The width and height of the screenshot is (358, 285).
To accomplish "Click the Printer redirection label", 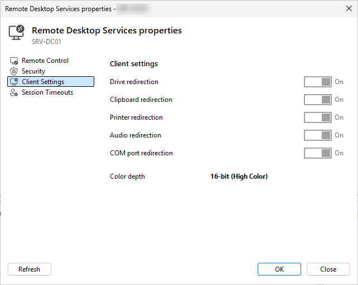I will (136, 117).
